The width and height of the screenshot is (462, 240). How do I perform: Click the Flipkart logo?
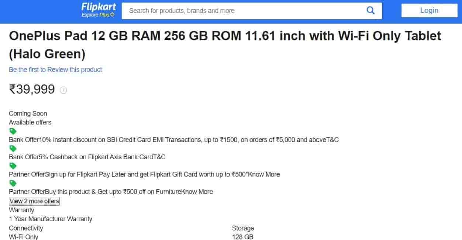[99, 7]
